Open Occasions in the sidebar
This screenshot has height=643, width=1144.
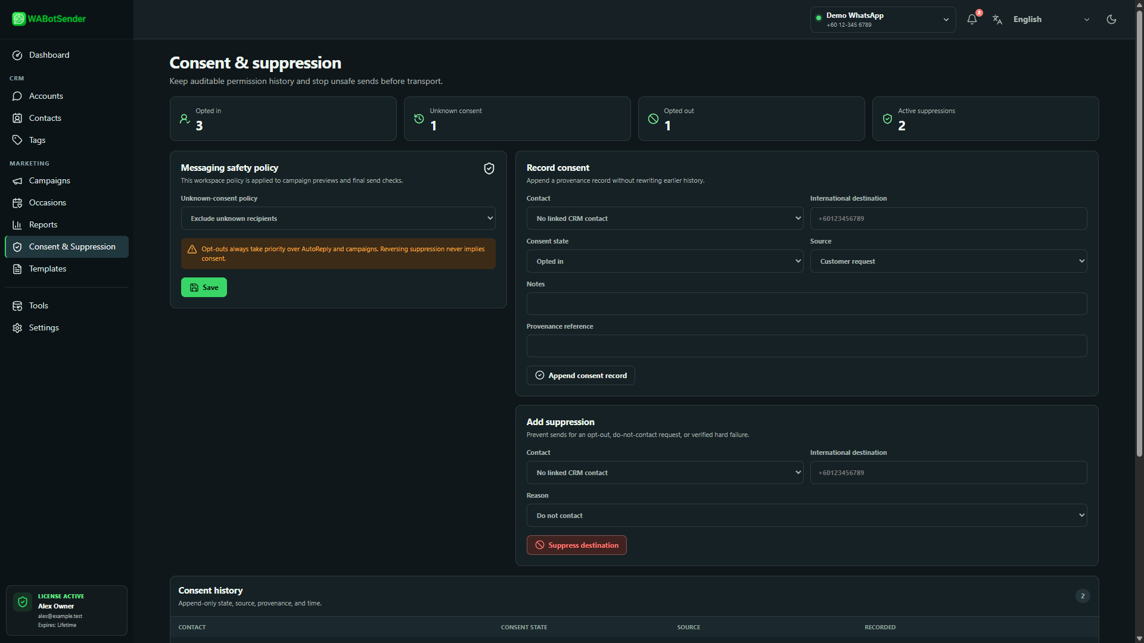click(x=67, y=202)
